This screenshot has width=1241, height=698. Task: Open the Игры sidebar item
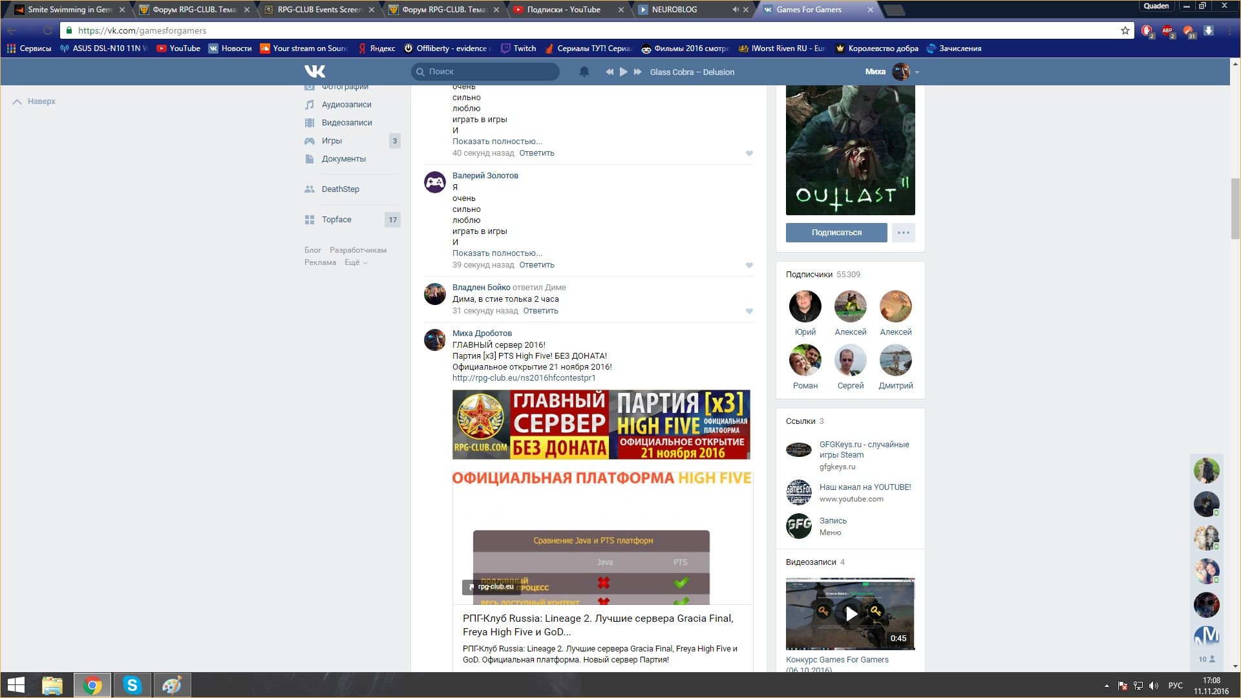click(x=332, y=141)
